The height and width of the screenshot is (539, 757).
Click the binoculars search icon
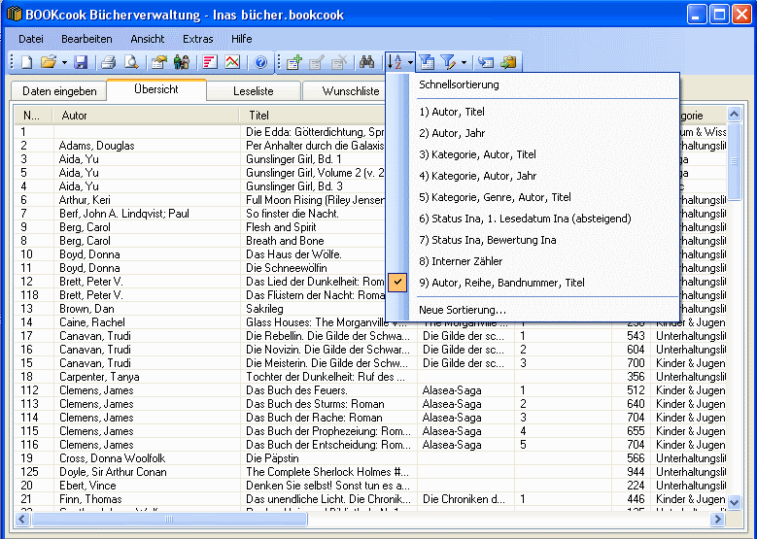click(367, 63)
